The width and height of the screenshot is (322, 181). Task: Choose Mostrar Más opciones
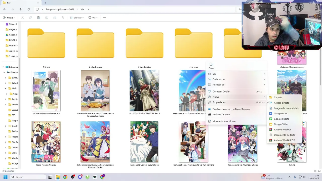point(236,121)
